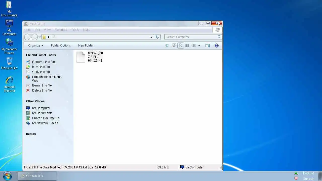
Task: Open the Tools menu
Action: (75, 30)
